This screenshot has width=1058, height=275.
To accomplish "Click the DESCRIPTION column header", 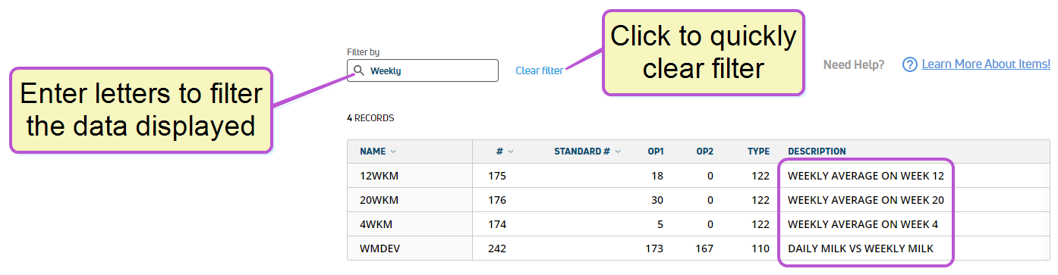I will 817,152.
